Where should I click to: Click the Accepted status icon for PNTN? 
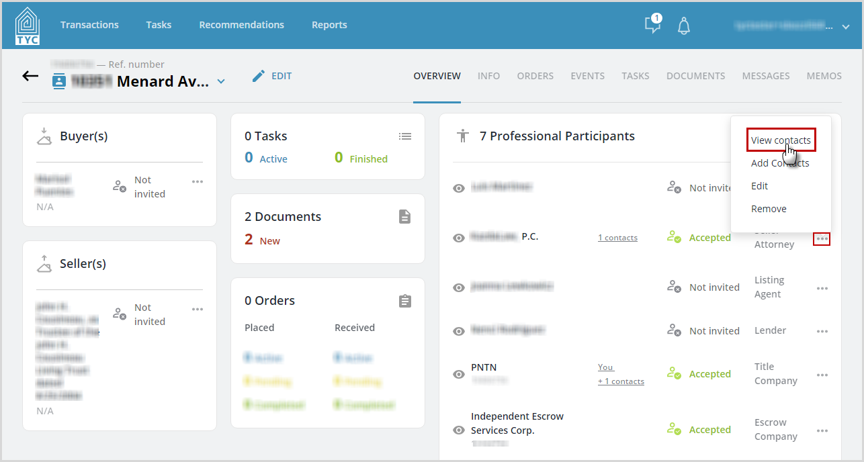[x=674, y=373]
